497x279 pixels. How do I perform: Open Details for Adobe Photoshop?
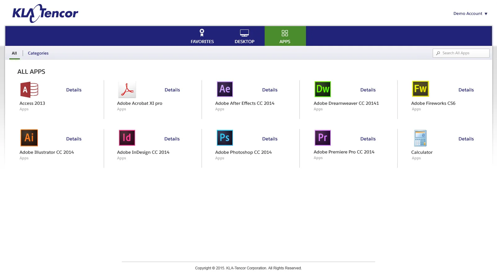coord(270,139)
